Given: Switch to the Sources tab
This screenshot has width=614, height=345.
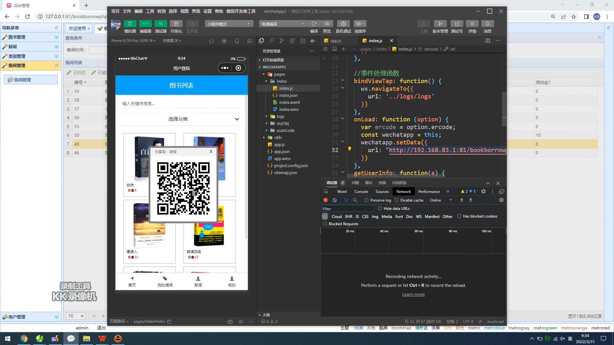Looking at the screenshot, I should tap(382, 191).
